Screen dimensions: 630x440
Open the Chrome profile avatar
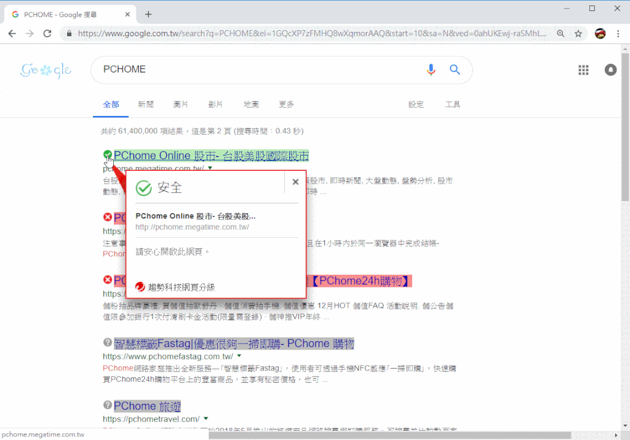tap(600, 34)
